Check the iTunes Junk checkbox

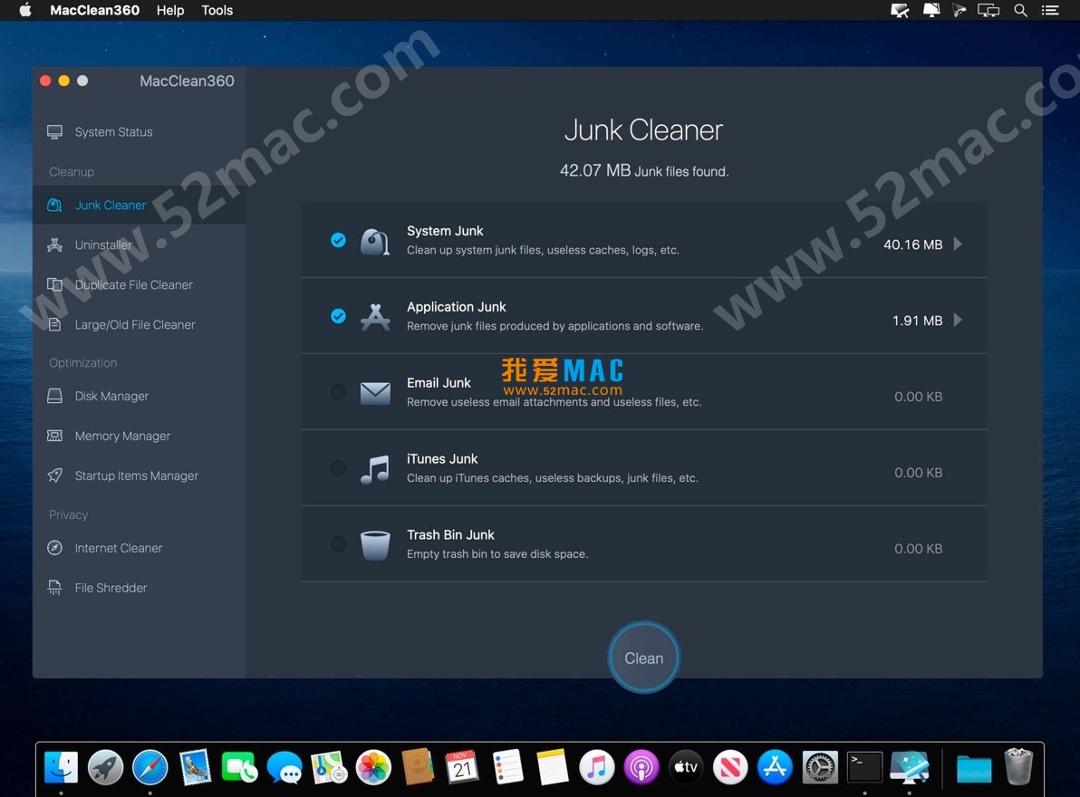pos(338,468)
